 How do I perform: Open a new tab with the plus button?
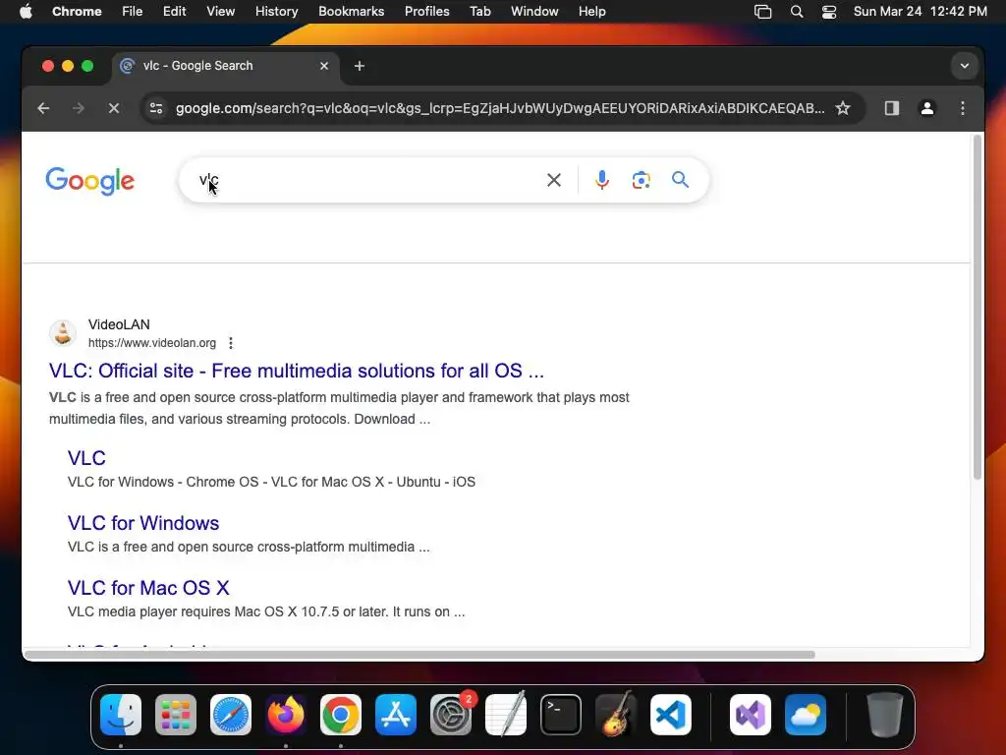tap(360, 66)
